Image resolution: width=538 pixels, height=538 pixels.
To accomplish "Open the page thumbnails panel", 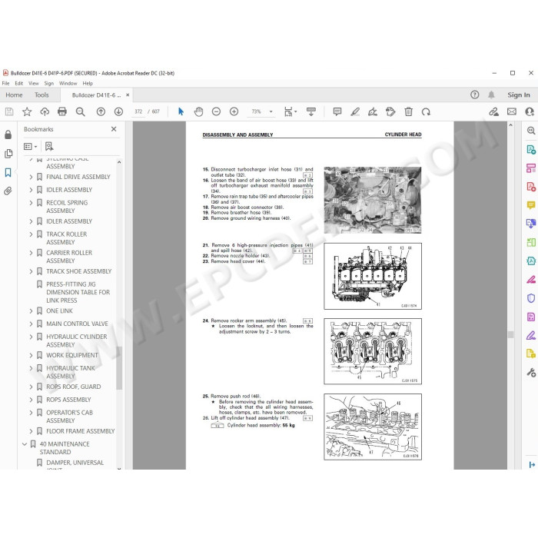I will tap(8, 154).
